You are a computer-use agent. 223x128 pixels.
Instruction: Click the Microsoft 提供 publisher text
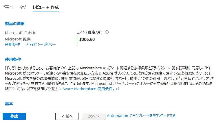[x=18, y=39]
